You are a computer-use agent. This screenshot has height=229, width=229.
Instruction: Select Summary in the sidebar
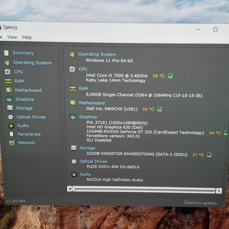tap(23, 53)
